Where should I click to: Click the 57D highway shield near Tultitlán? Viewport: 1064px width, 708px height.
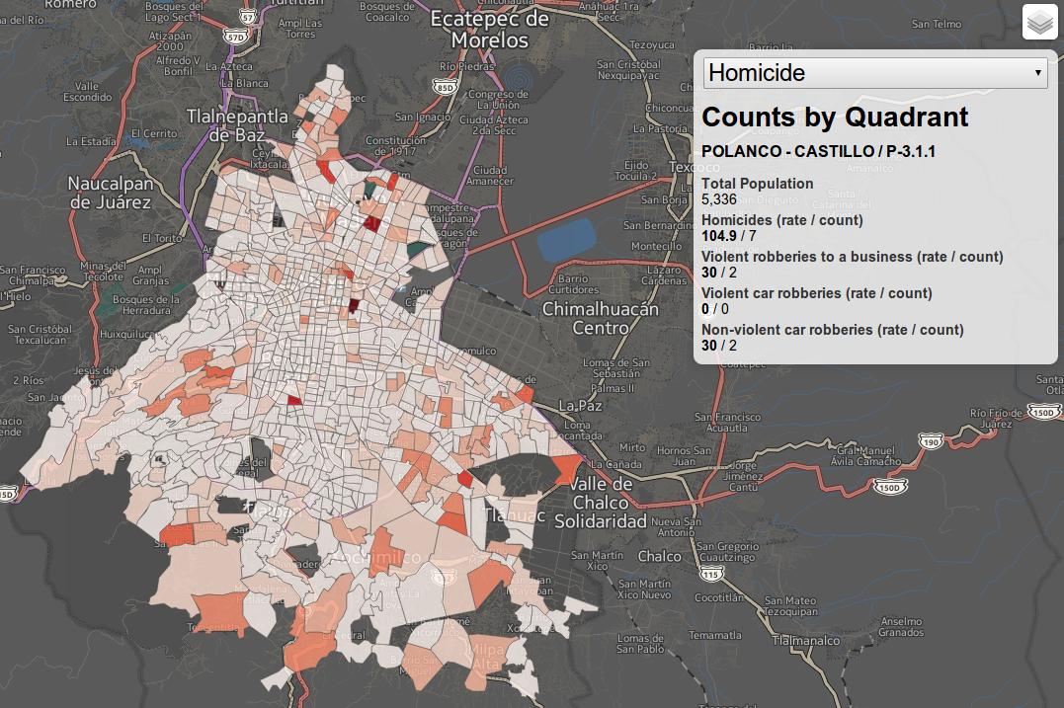click(235, 36)
